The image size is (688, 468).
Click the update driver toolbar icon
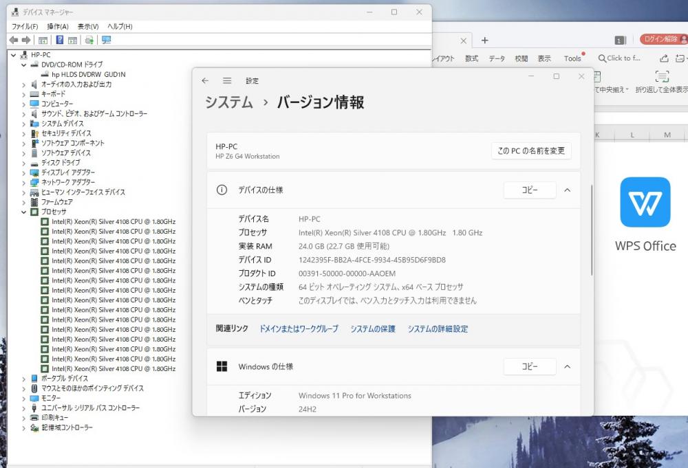pos(89,41)
